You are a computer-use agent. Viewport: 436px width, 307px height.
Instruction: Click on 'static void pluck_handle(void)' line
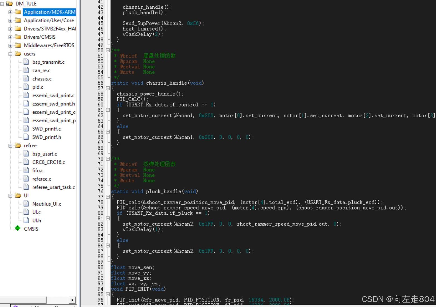(154, 191)
